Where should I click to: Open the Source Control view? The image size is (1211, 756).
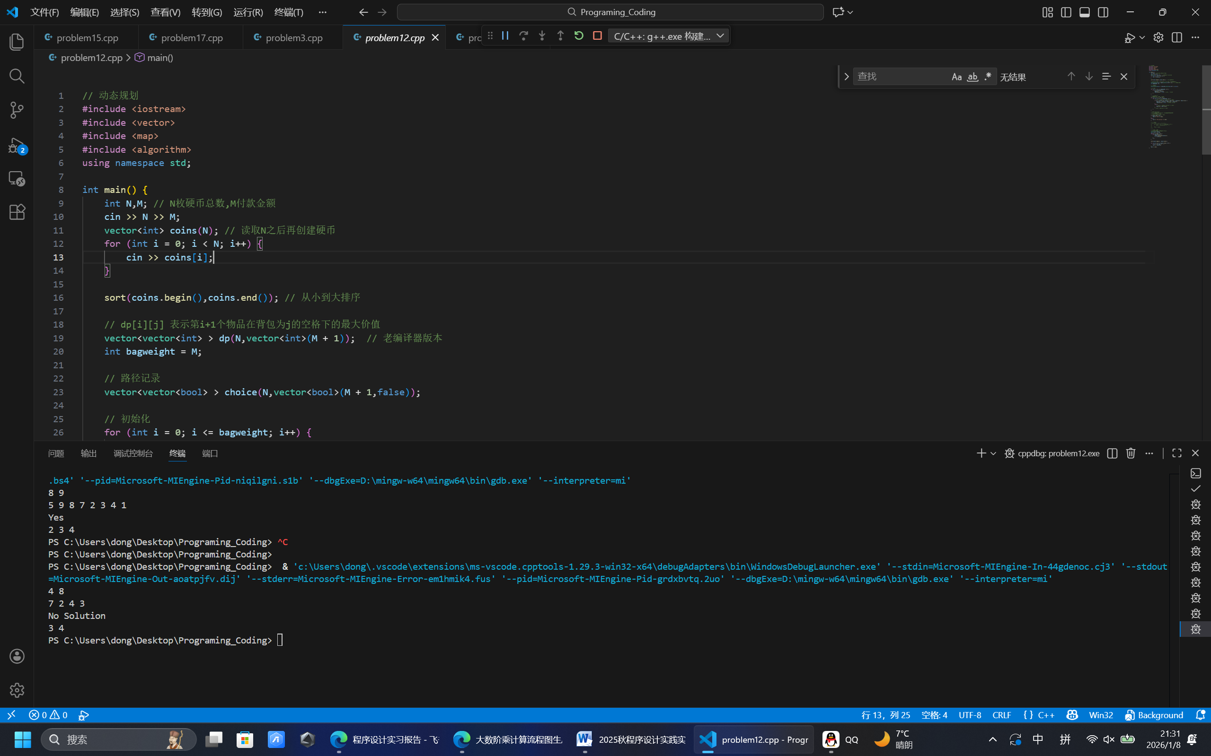[x=17, y=110]
